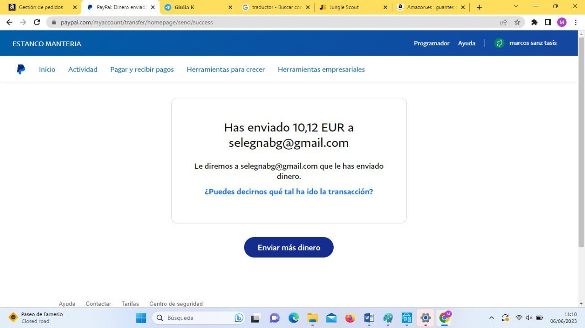Open Mail app from taskbar
585x328 pixels.
click(x=331, y=318)
